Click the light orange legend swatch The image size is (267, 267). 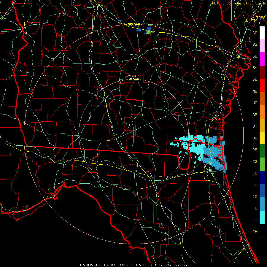pos(262,112)
